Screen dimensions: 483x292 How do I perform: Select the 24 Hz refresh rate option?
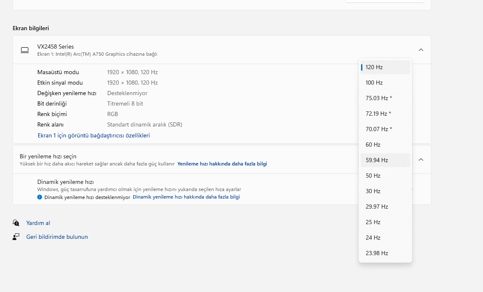coord(385,238)
